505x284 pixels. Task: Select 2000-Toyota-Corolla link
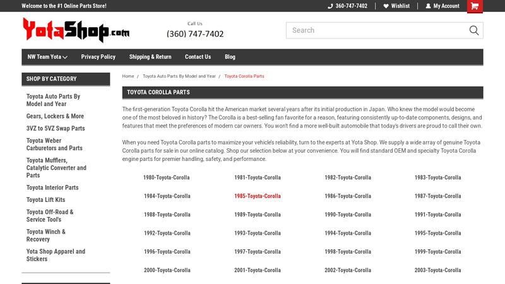[167, 270]
